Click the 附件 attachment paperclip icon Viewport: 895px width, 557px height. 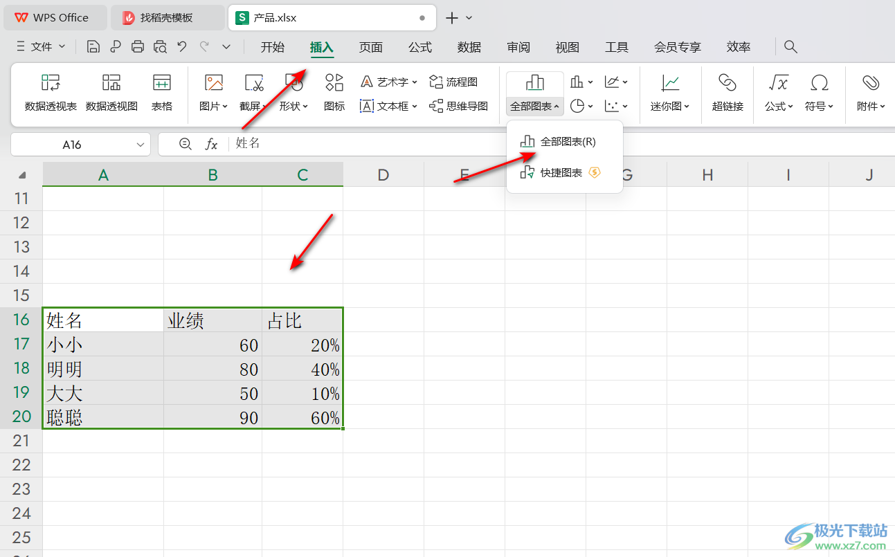[x=871, y=83]
